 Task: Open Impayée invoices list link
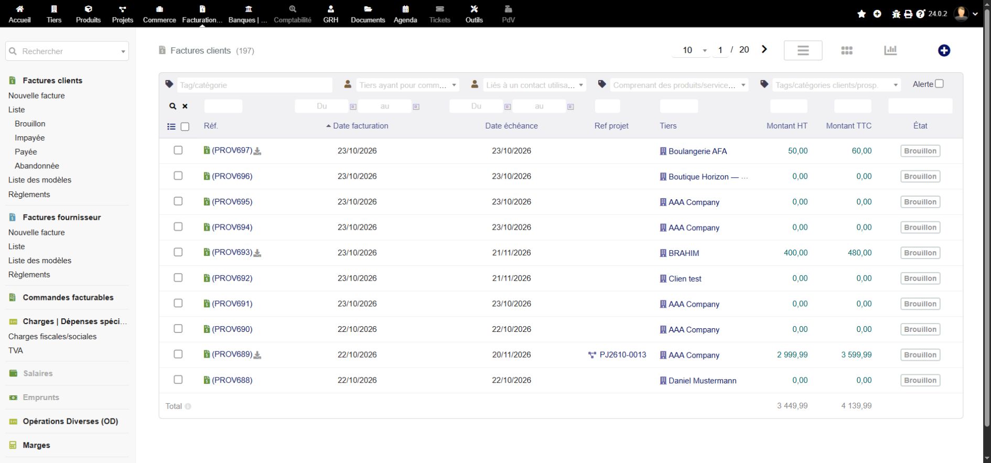click(x=30, y=137)
